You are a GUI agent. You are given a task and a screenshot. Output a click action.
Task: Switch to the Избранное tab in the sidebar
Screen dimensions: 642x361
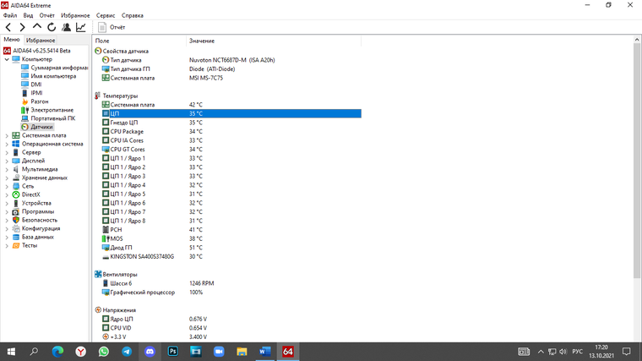point(41,40)
